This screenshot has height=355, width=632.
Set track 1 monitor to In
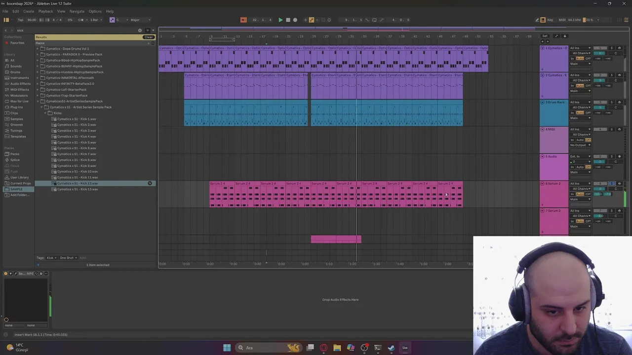(573, 59)
